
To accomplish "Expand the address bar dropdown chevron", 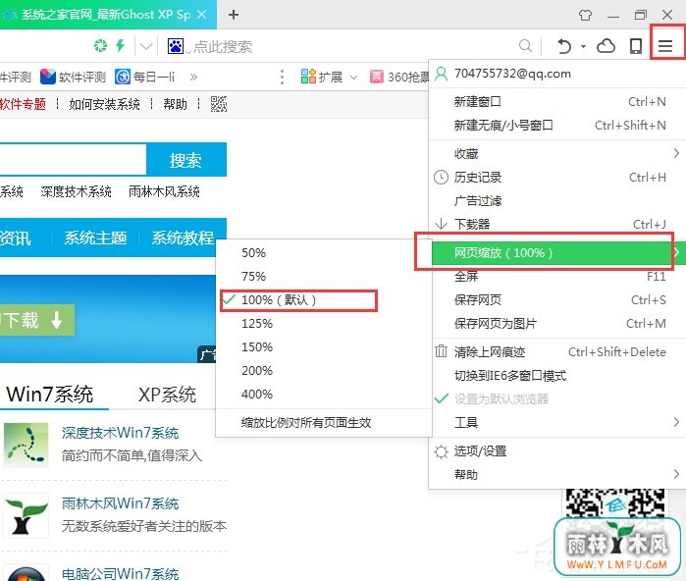I will [x=145, y=46].
